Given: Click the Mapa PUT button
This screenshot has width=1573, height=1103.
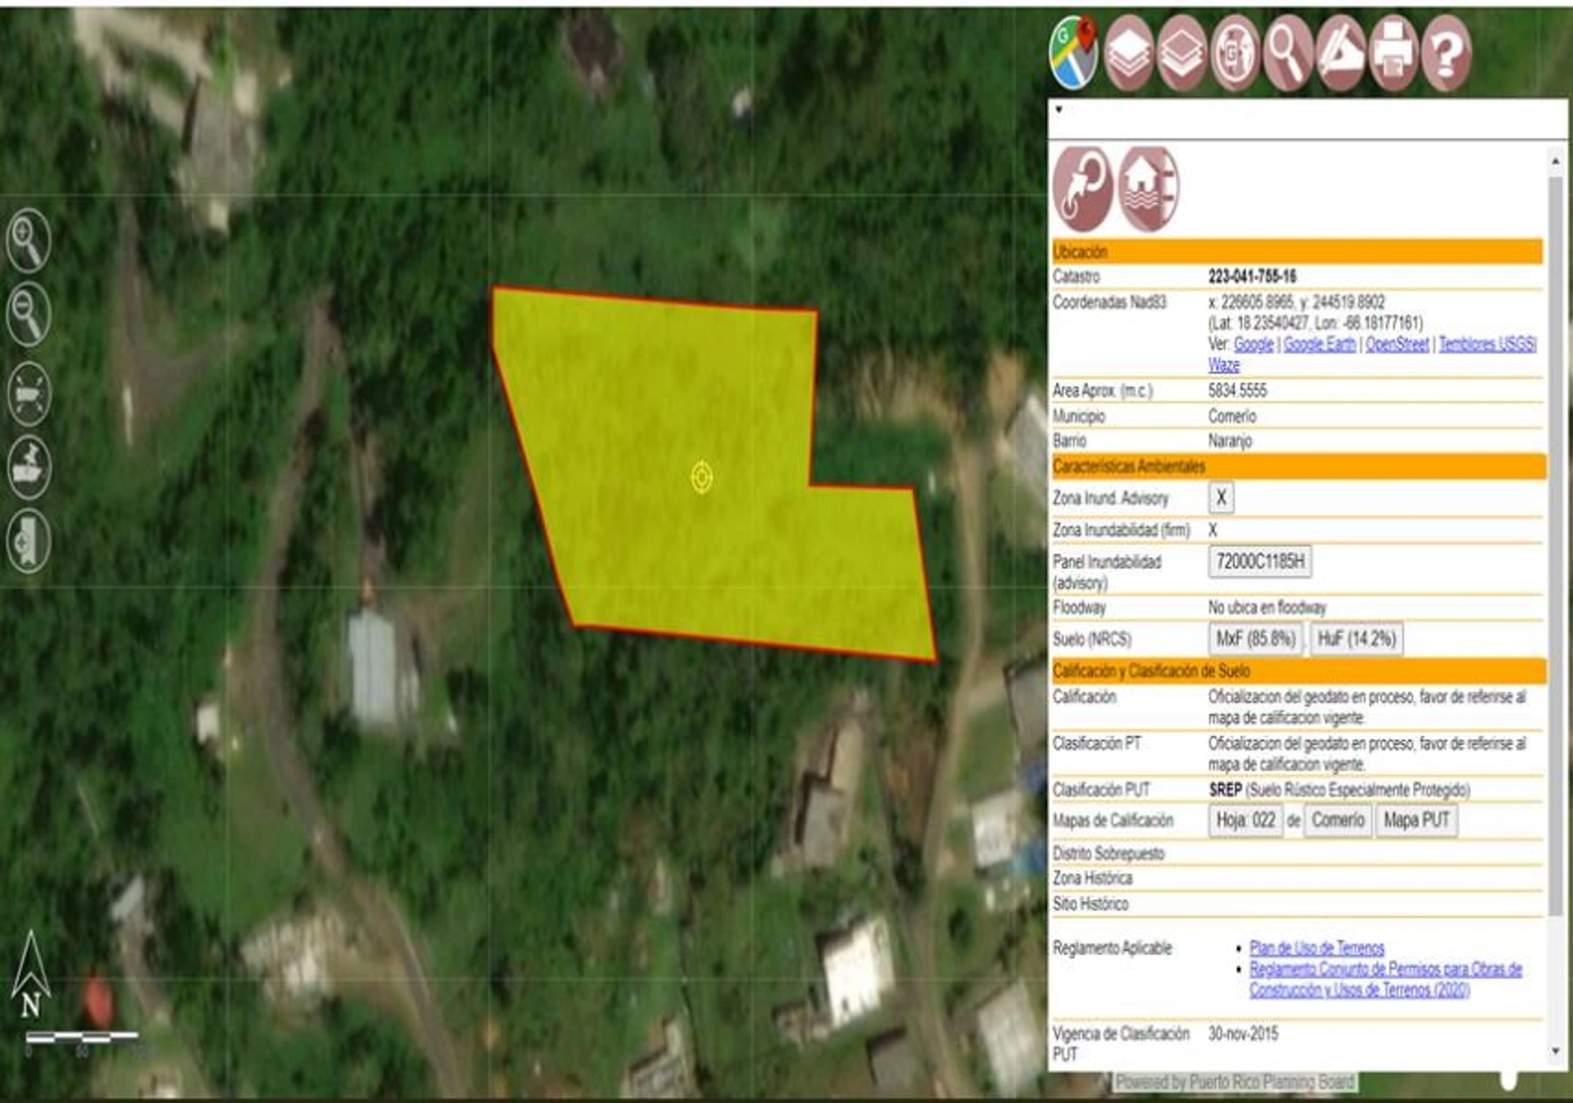Looking at the screenshot, I should click(x=1416, y=820).
